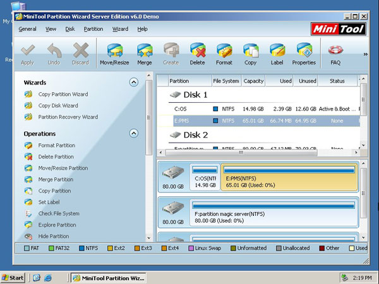The image size is (379, 284).
Task: Sort by Status column header
Action: (x=337, y=81)
